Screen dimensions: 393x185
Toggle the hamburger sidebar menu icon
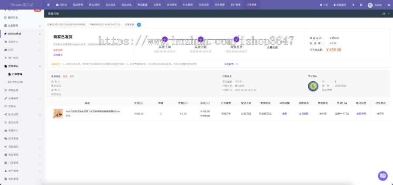(x=48, y=5)
